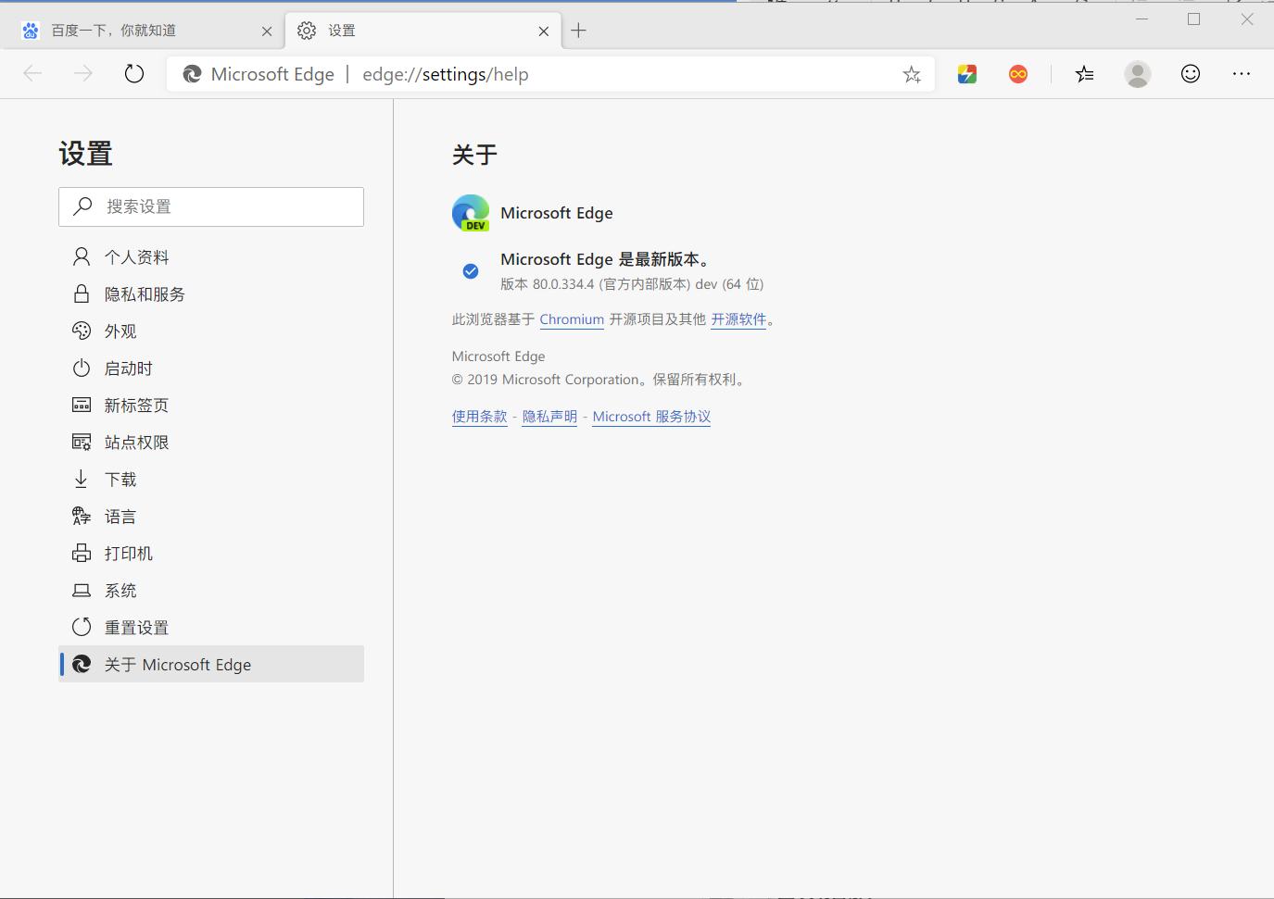Click the 关于 page heading
Viewport: 1274px width, 899px height.
click(x=474, y=155)
